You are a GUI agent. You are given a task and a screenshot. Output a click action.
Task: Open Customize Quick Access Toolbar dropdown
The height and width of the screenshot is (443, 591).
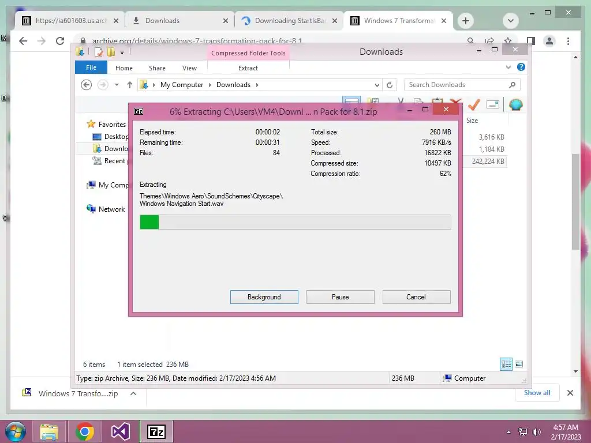122,52
